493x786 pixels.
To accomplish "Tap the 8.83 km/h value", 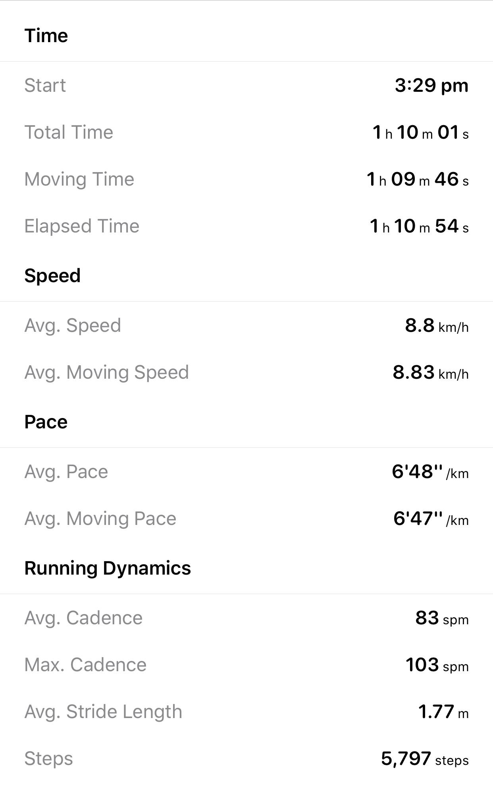I will tap(430, 372).
